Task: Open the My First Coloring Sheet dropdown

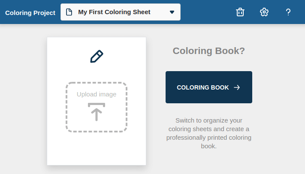Action: coord(121,12)
